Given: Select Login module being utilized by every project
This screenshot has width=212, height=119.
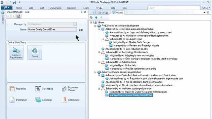Looking at the screenshot, I should 141,32.
